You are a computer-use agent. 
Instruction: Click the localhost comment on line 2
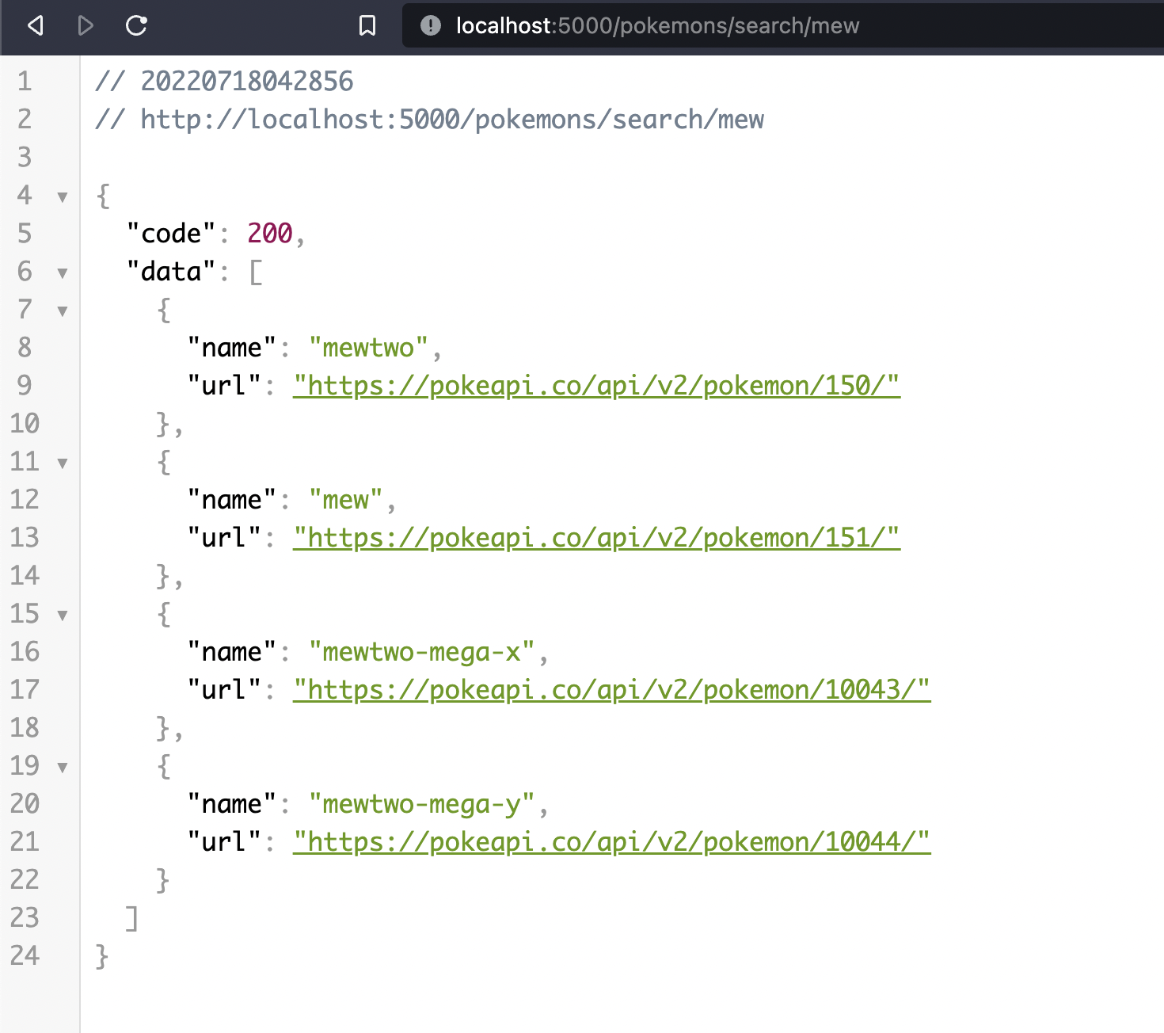pyautogui.click(x=430, y=120)
